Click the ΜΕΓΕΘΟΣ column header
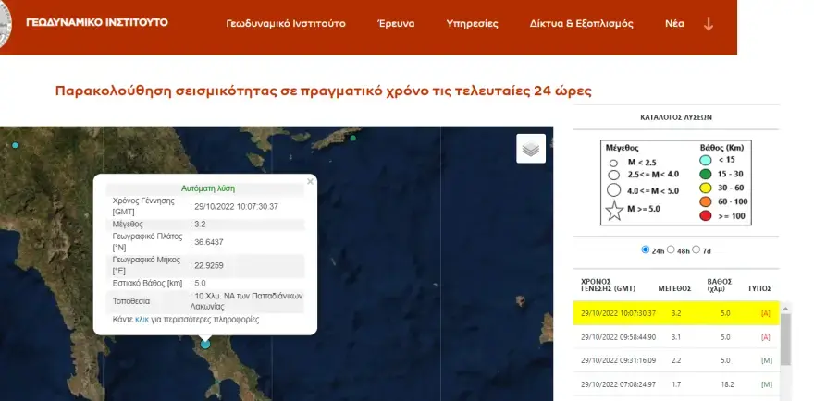The width and height of the screenshot is (814, 401). click(x=674, y=289)
